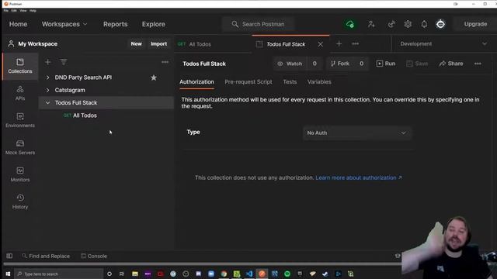Click the Upgrade button
This screenshot has height=279, width=497.
(475, 24)
